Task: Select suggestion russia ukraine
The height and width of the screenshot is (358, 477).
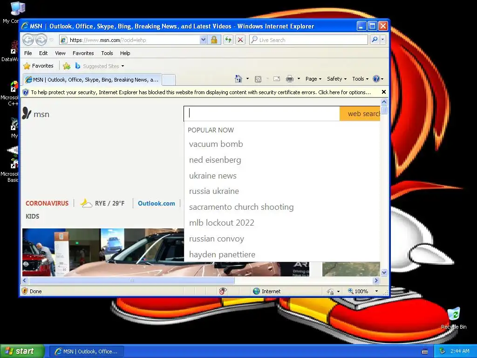Action: point(214,191)
